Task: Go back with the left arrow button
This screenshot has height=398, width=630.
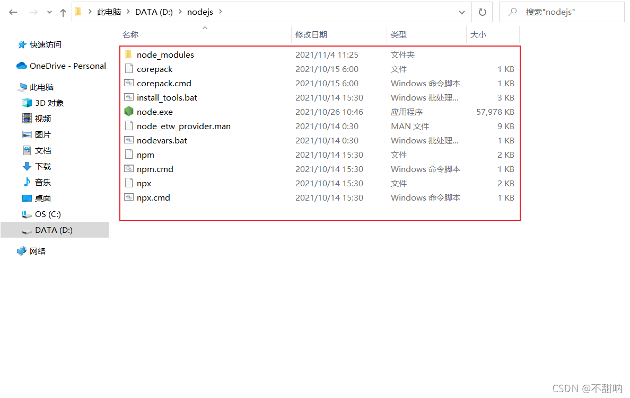Action: click(x=13, y=12)
